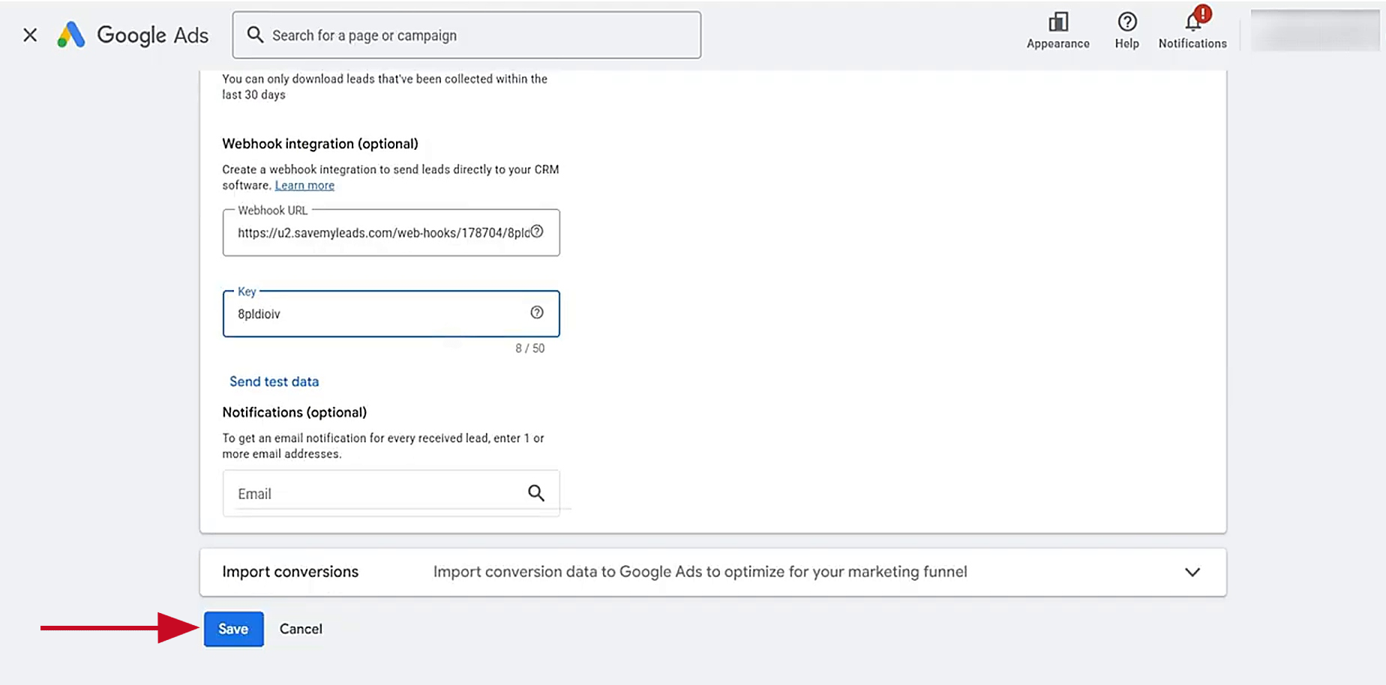The width and height of the screenshot is (1386, 685).
Task: Click into the Webhook URL field
Action: point(391,233)
